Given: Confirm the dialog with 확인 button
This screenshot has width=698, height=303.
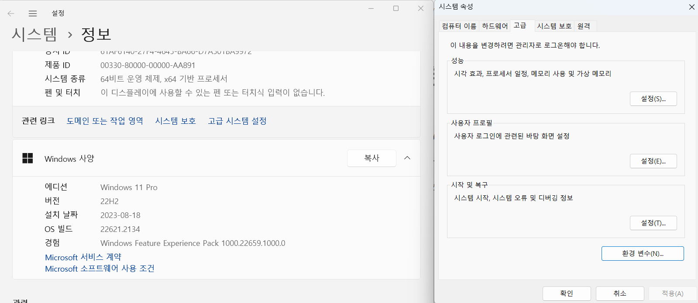Looking at the screenshot, I should pyautogui.click(x=567, y=293).
